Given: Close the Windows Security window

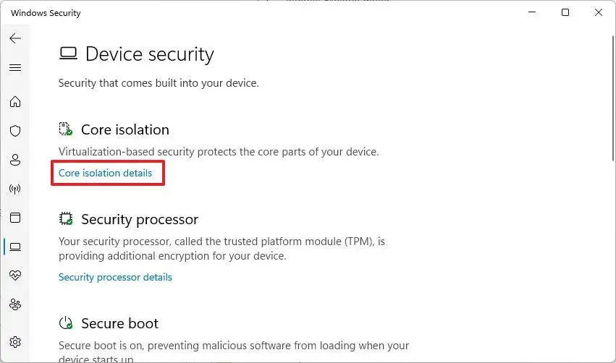Looking at the screenshot, I should 599,13.
